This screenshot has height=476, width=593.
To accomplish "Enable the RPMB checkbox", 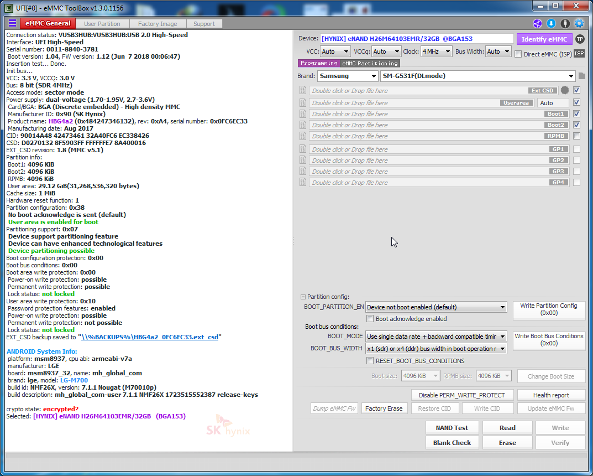I will click(x=576, y=136).
